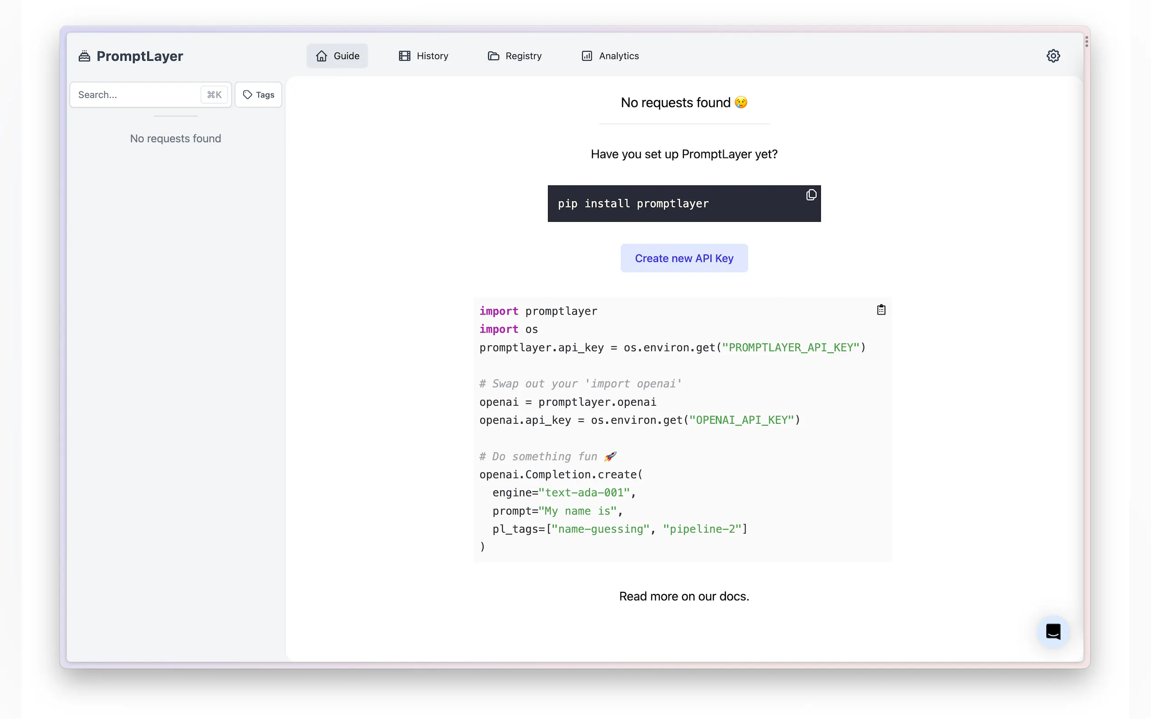The height and width of the screenshot is (719, 1151).
Task: Click the tag icon in Tags button
Action: (247, 95)
